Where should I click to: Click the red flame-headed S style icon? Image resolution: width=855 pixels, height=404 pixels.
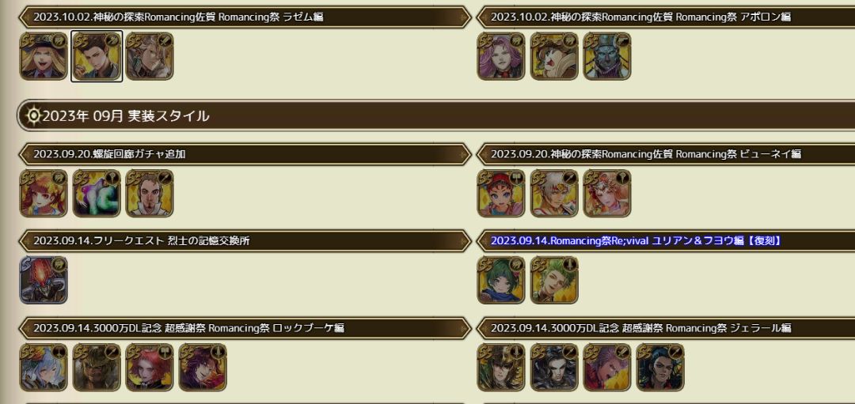point(44,280)
